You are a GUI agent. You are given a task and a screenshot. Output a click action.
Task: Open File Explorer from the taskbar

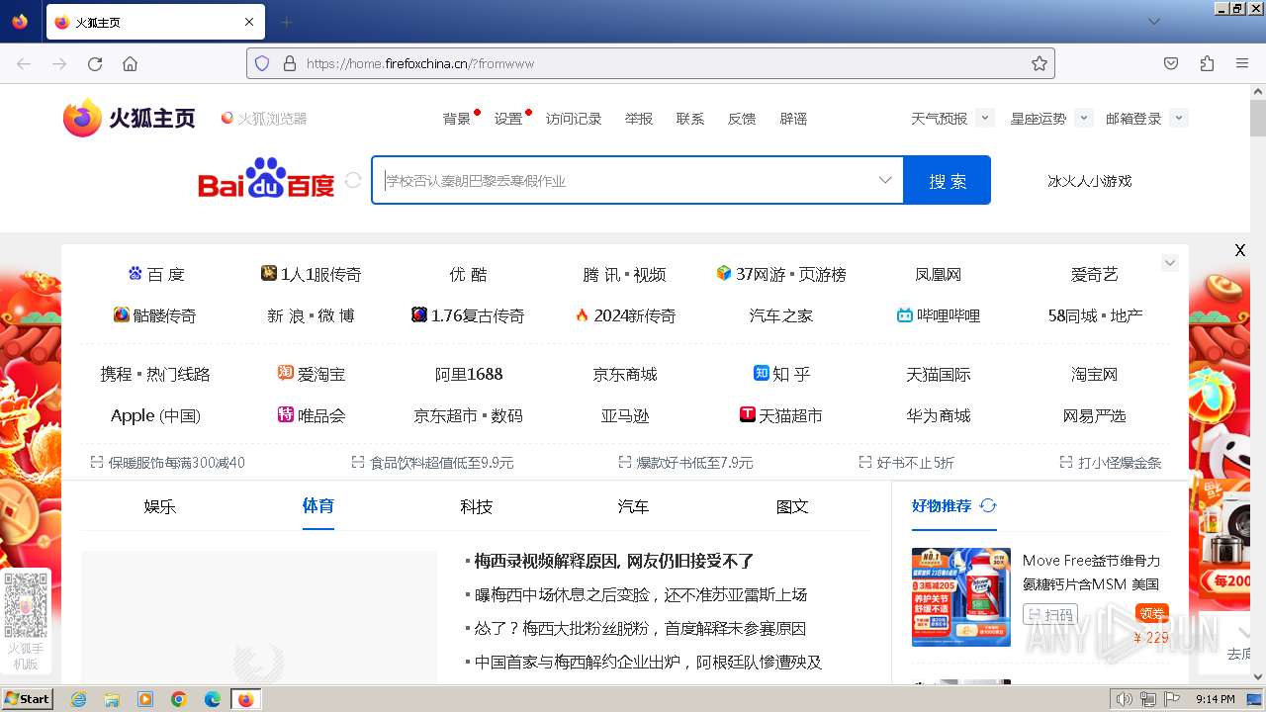(112, 699)
